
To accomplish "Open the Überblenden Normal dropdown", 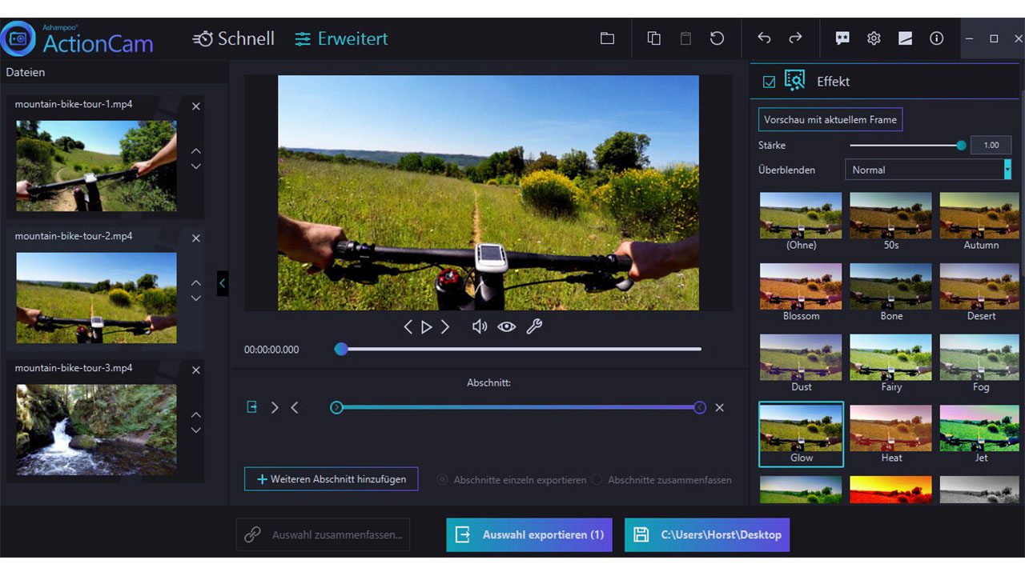I will pyautogui.click(x=928, y=170).
